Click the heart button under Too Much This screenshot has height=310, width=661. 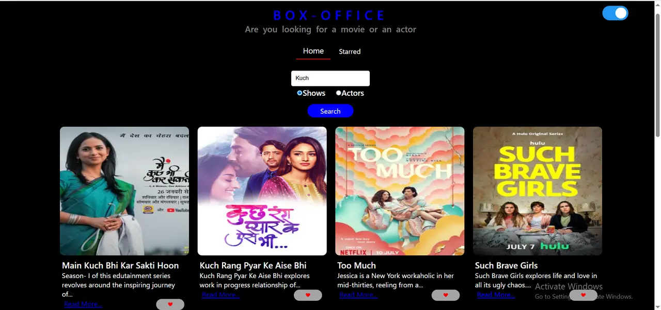click(446, 295)
